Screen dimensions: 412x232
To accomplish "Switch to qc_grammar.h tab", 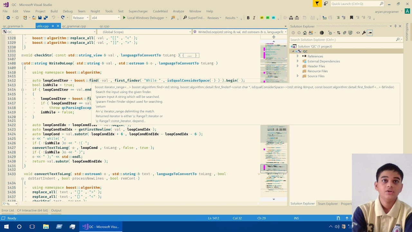I will (x=13, y=26).
